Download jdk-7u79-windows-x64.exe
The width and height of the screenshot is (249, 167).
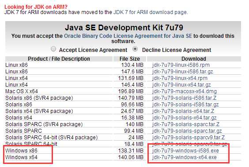tap(185, 157)
